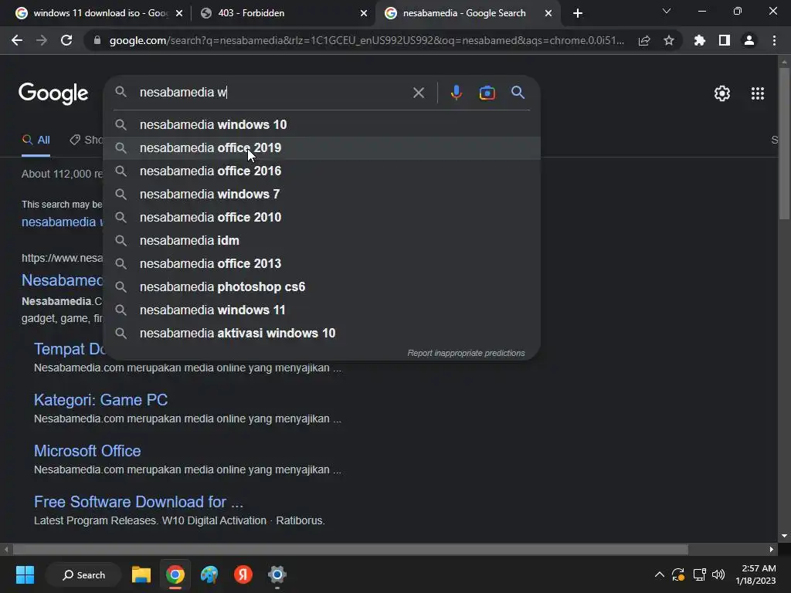791x593 pixels.
Task: Search by image with camera icon
Action: (x=487, y=93)
